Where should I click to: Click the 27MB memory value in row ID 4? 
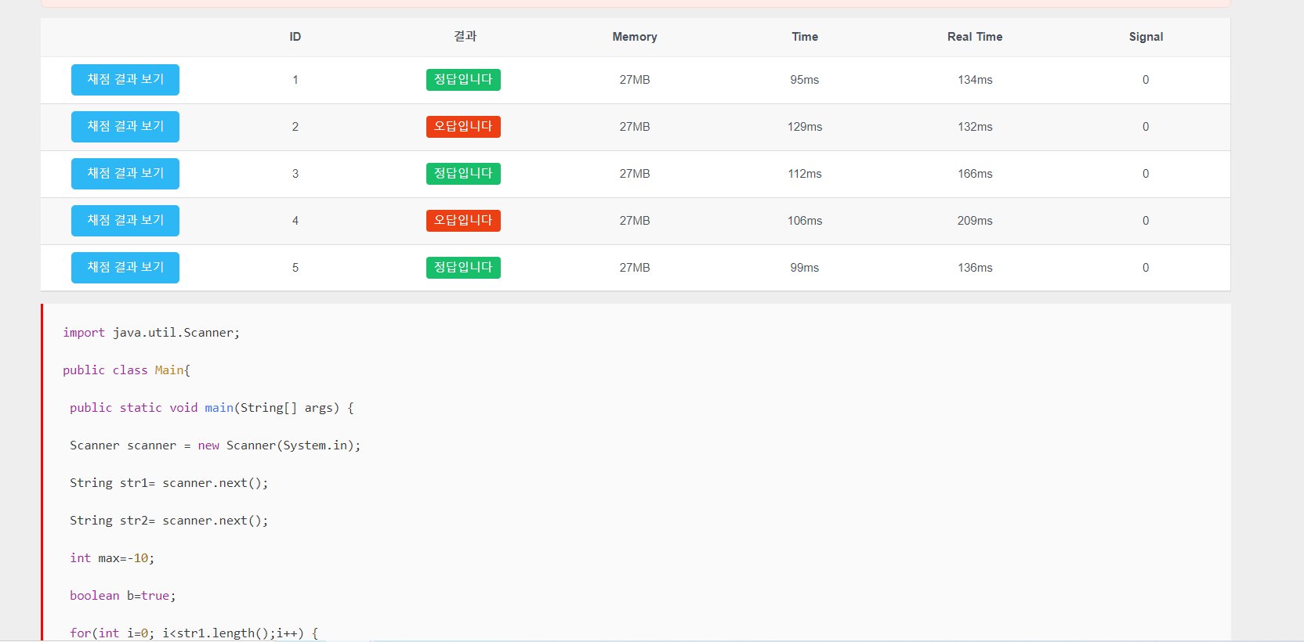pos(635,221)
